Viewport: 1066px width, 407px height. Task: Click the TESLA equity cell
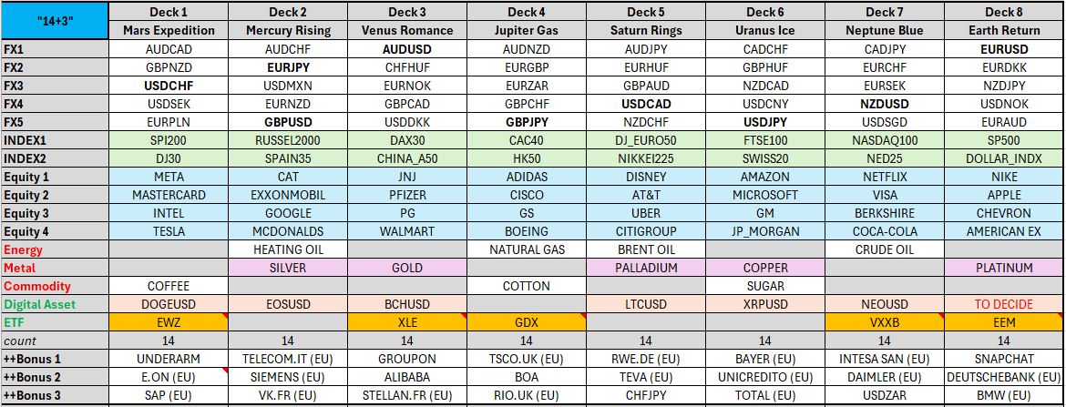click(169, 231)
